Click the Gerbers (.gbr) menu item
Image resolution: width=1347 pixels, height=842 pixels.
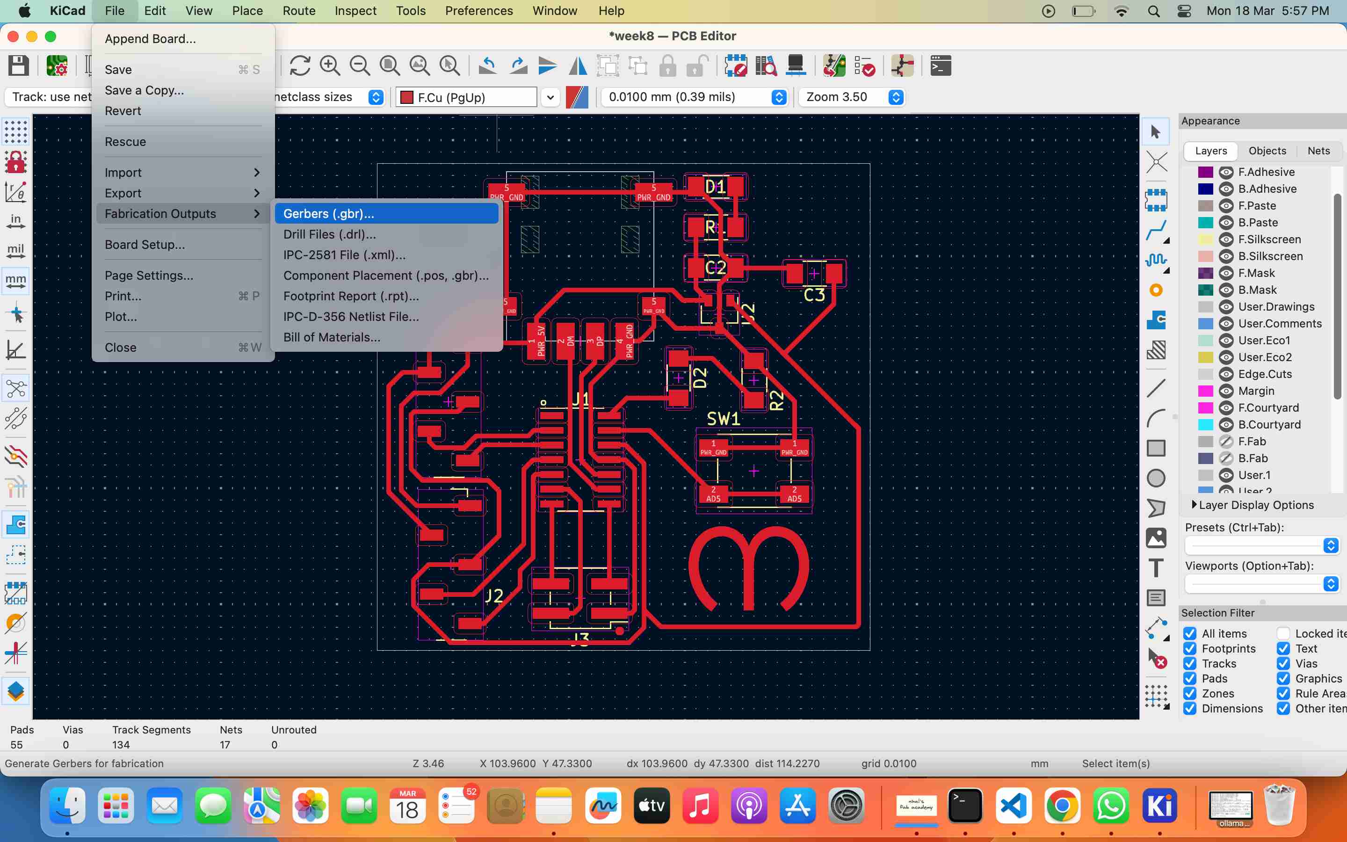329,213
